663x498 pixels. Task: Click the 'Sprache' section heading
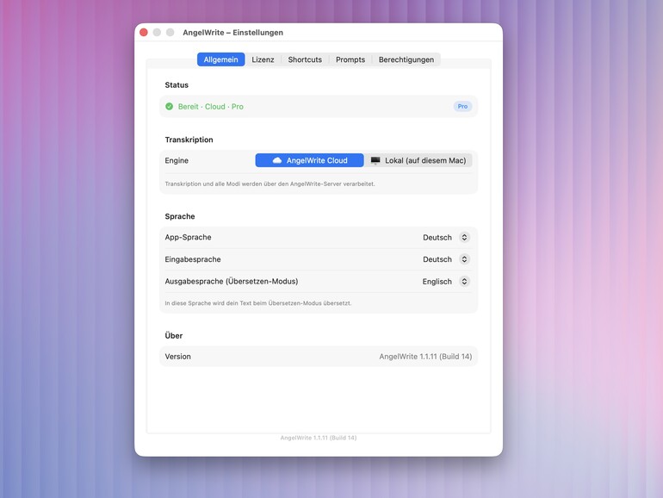[180, 216]
